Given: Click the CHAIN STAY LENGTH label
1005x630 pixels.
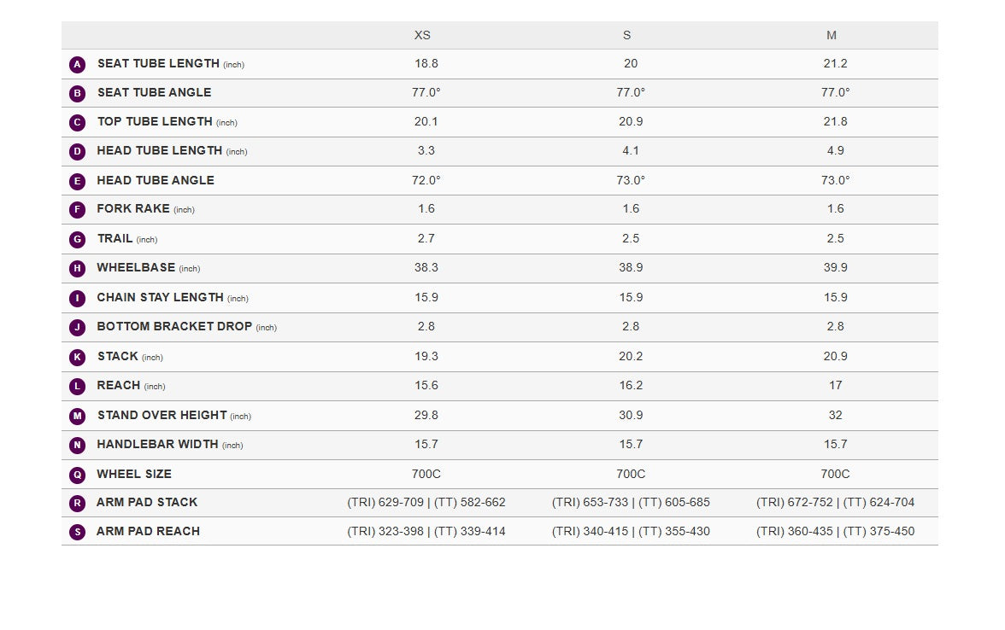Looking at the screenshot, I should 161,298.
